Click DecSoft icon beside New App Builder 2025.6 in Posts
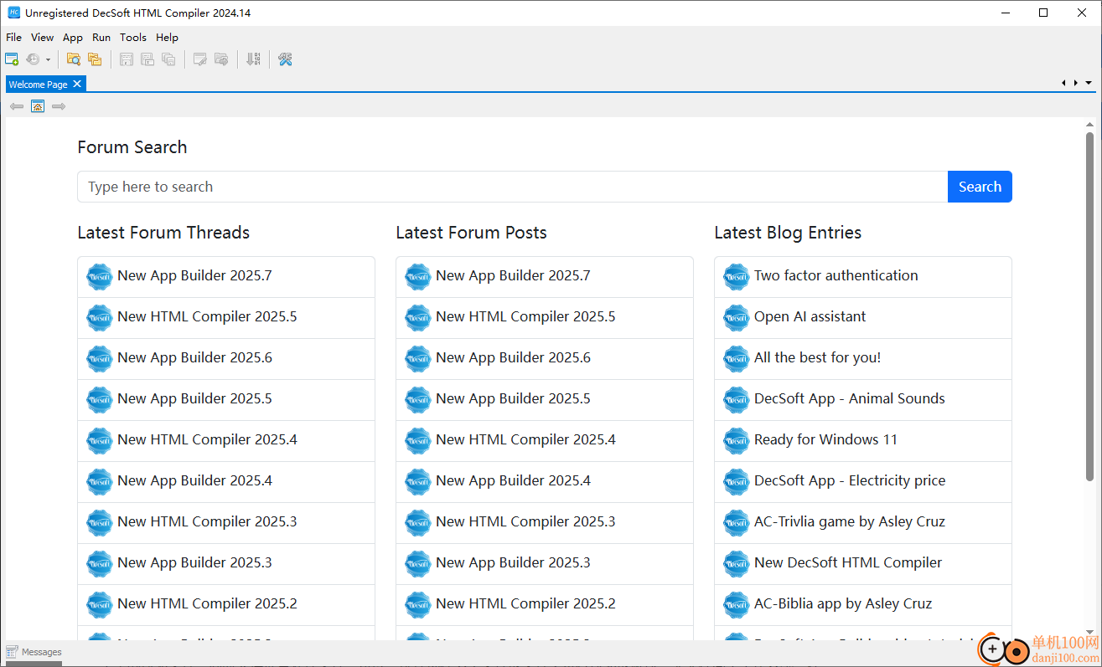Screen dimensions: 1102x667 point(417,358)
